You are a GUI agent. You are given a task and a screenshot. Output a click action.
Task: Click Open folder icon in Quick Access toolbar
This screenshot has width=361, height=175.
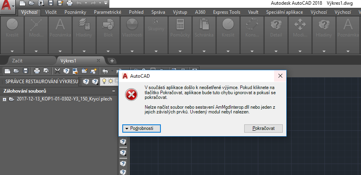pos(32,3)
